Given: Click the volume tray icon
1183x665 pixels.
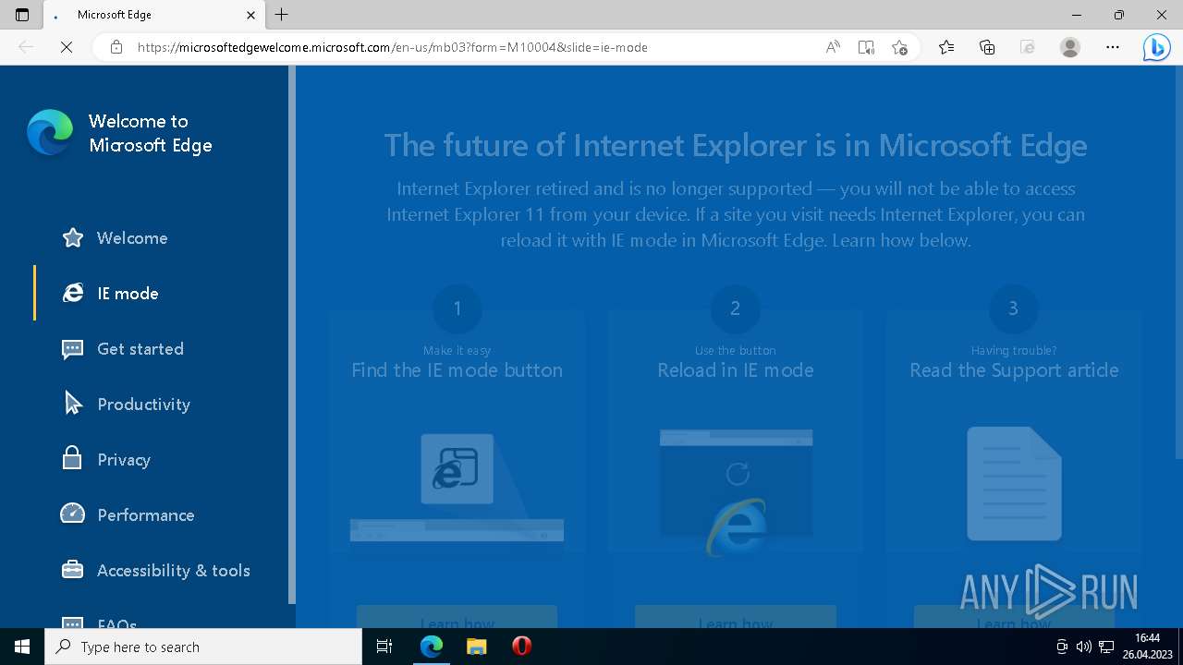Looking at the screenshot, I should [x=1083, y=647].
